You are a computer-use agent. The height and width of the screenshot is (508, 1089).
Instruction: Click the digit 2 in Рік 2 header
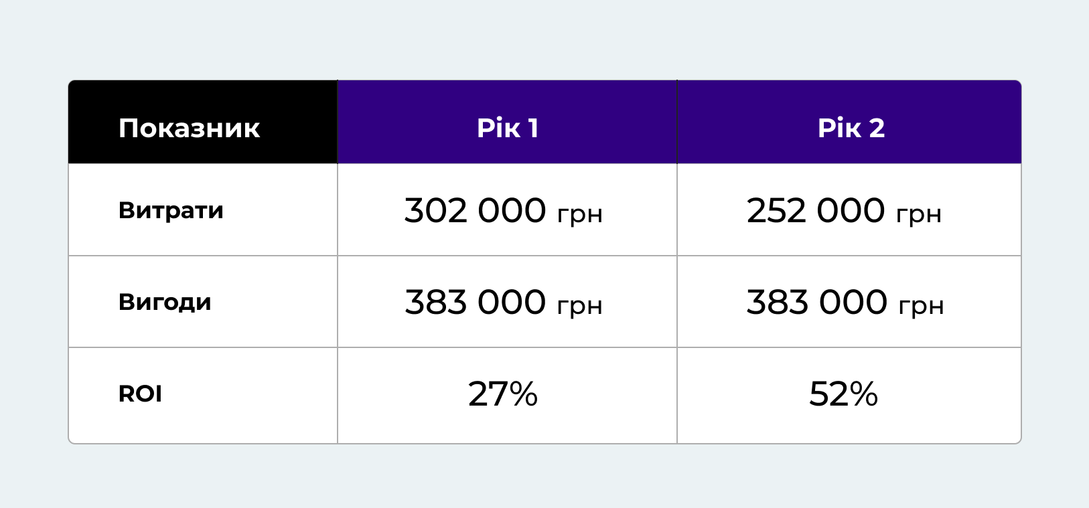click(877, 128)
